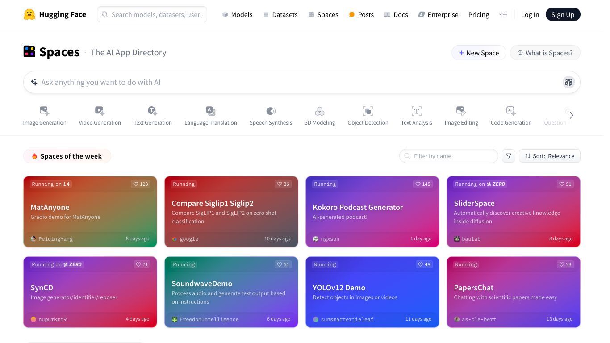Click the PeiqingYang author avatar

[x=33, y=239]
